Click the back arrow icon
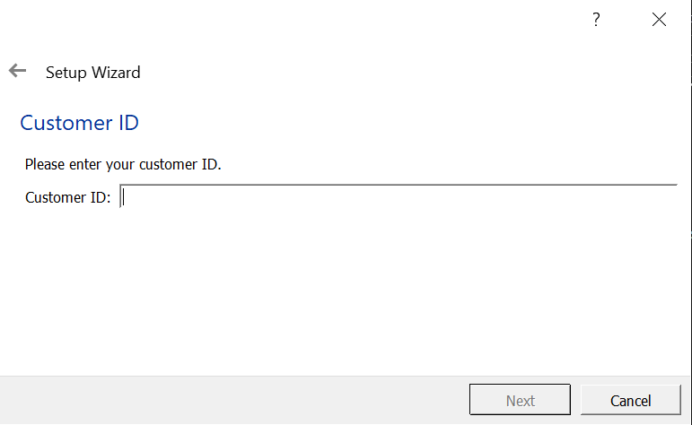The width and height of the screenshot is (692, 425). pyautogui.click(x=18, y=71)
